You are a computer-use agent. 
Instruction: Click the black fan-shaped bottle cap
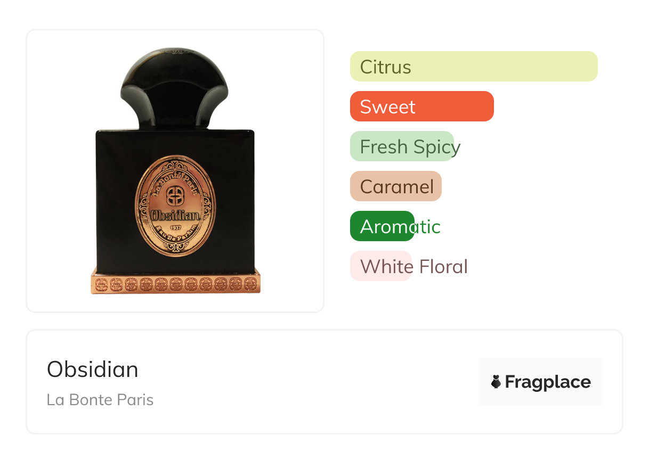(x=175, y=88)
